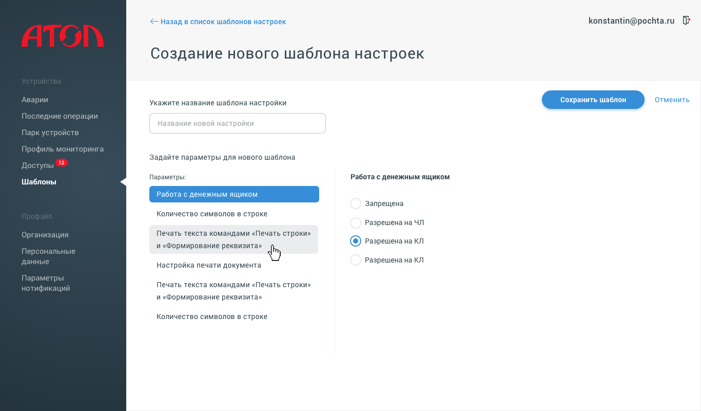The width and height of the screenshot is (701, 411).
Task: Open Профиль мониторинга page
Action: point(63,149)
